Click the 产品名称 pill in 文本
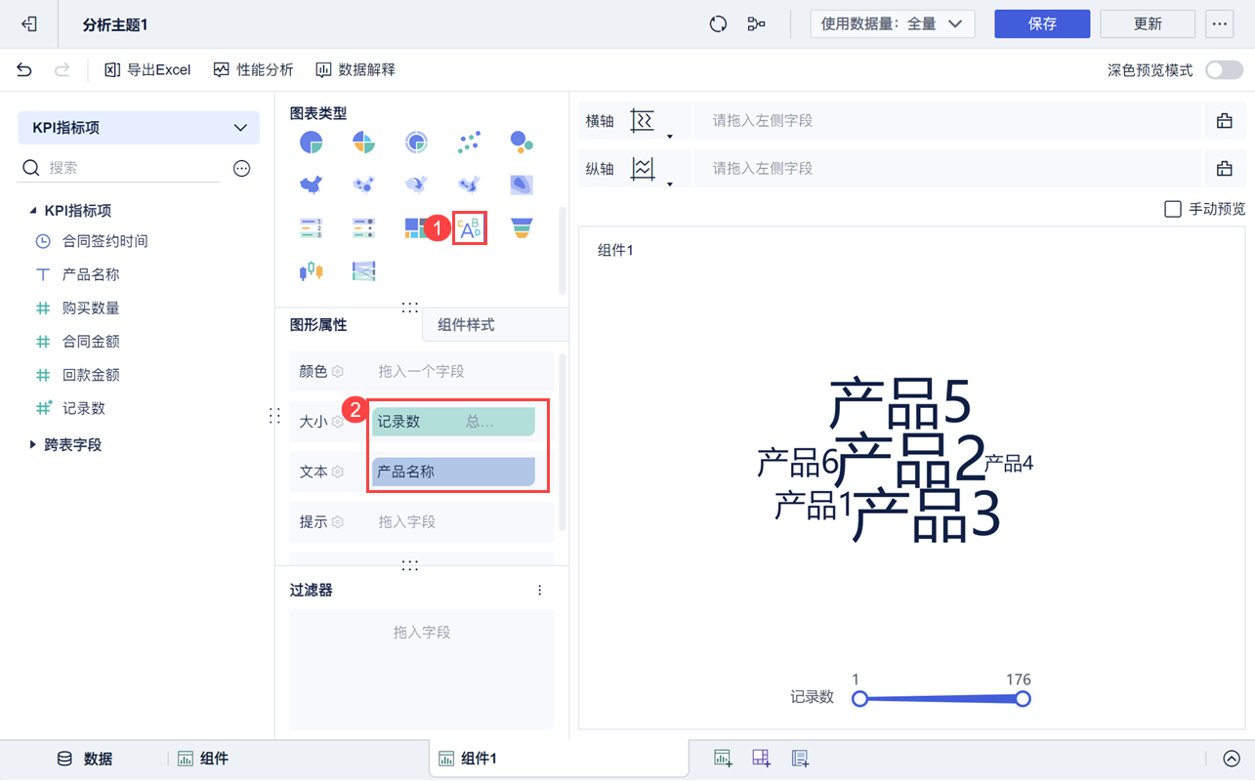The image size is (1255, 781). pyautogui.click(x=453, y=473)
